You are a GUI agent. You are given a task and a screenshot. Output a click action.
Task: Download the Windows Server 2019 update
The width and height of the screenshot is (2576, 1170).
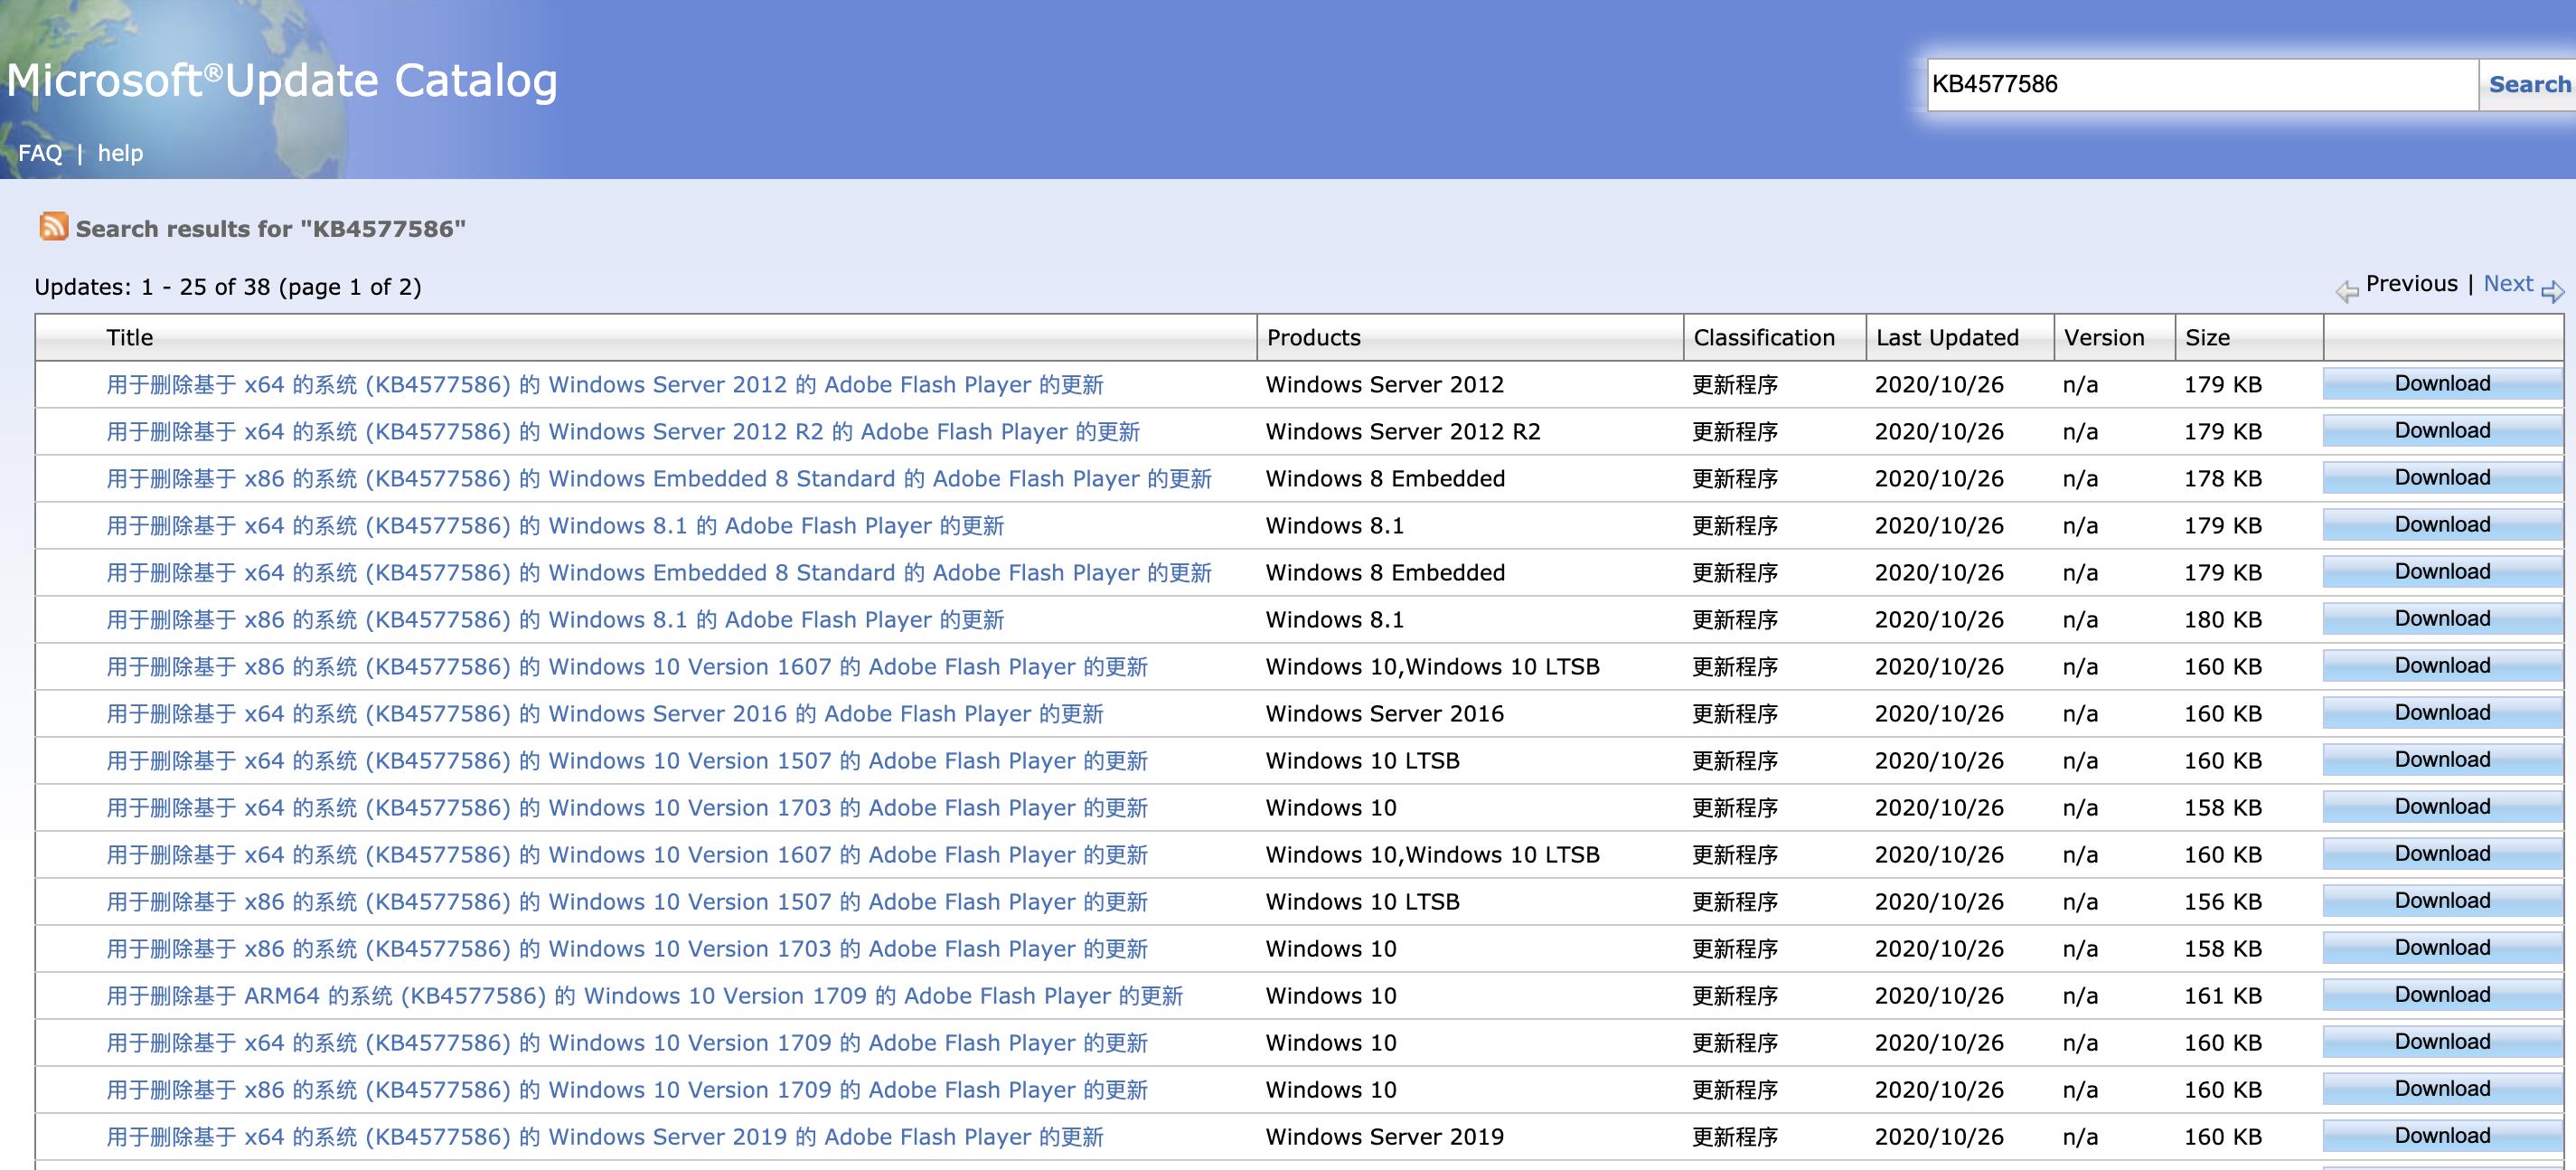point(2441,1136)
